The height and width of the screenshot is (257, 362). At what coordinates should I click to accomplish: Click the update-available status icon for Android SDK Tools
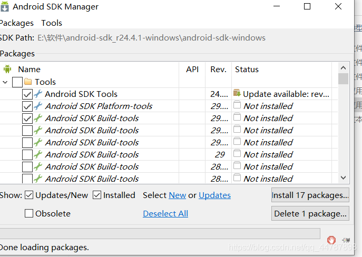pos(237,93)
